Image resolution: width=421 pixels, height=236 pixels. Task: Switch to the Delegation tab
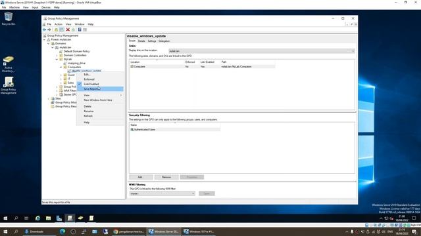tap(164, 41)
